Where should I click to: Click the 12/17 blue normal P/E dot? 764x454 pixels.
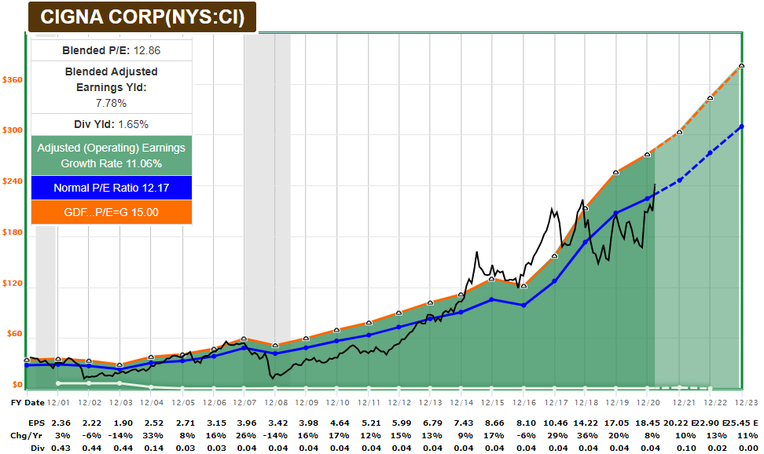pyautogui.click(x=554, y=281)
